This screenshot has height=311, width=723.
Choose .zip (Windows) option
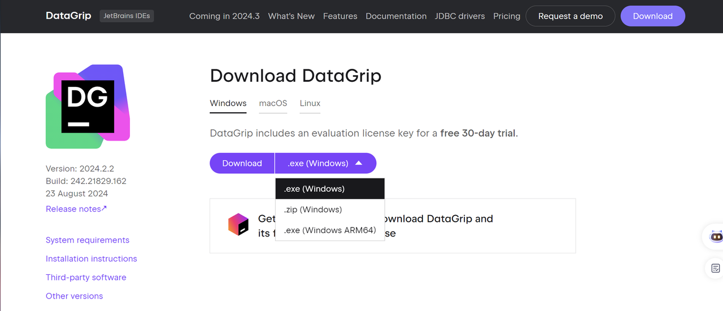click(330, 209)
